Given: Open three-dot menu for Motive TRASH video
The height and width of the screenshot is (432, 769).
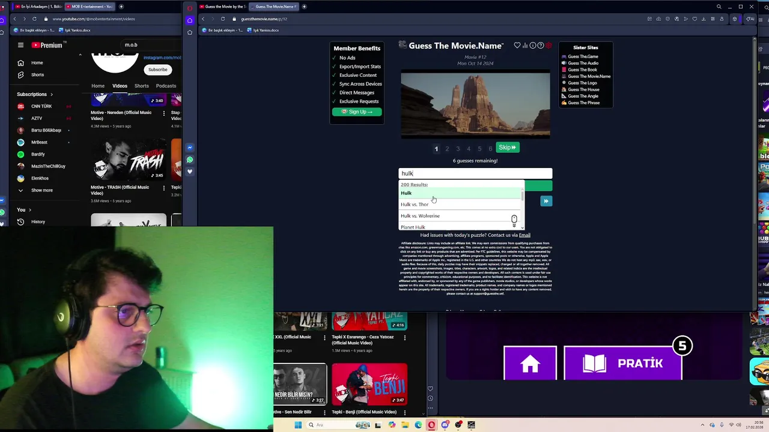Looking at the screenshot, I should (x=163, y=188).
